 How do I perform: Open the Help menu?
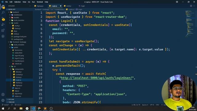46,2
